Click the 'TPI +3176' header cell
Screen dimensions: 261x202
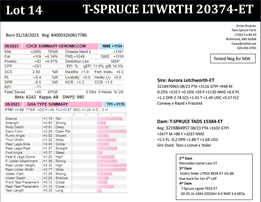(115, 104)
